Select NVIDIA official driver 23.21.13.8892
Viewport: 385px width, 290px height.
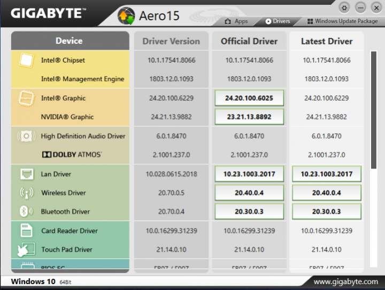click(x=249, y=117)
